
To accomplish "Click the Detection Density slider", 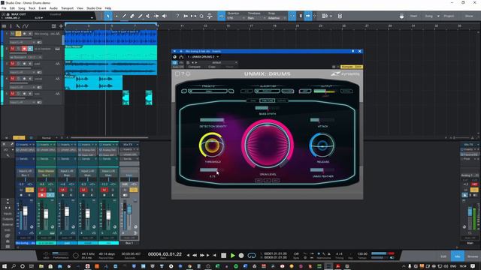I will [212, 120].
